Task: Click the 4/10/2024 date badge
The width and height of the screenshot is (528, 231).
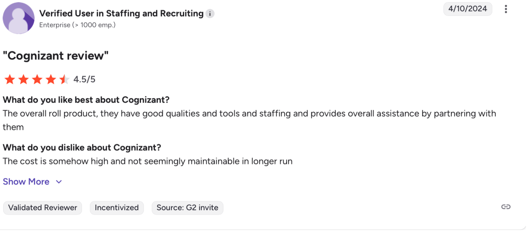Action: tap(468, 9)
